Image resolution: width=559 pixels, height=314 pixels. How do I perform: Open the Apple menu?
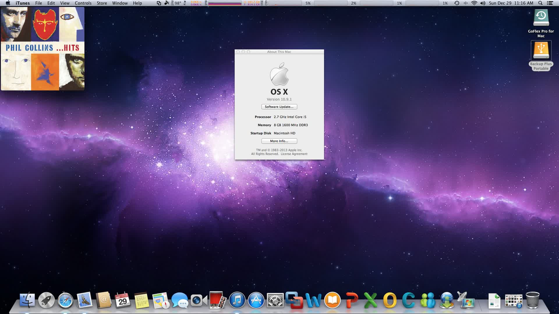tap(8, 3)
